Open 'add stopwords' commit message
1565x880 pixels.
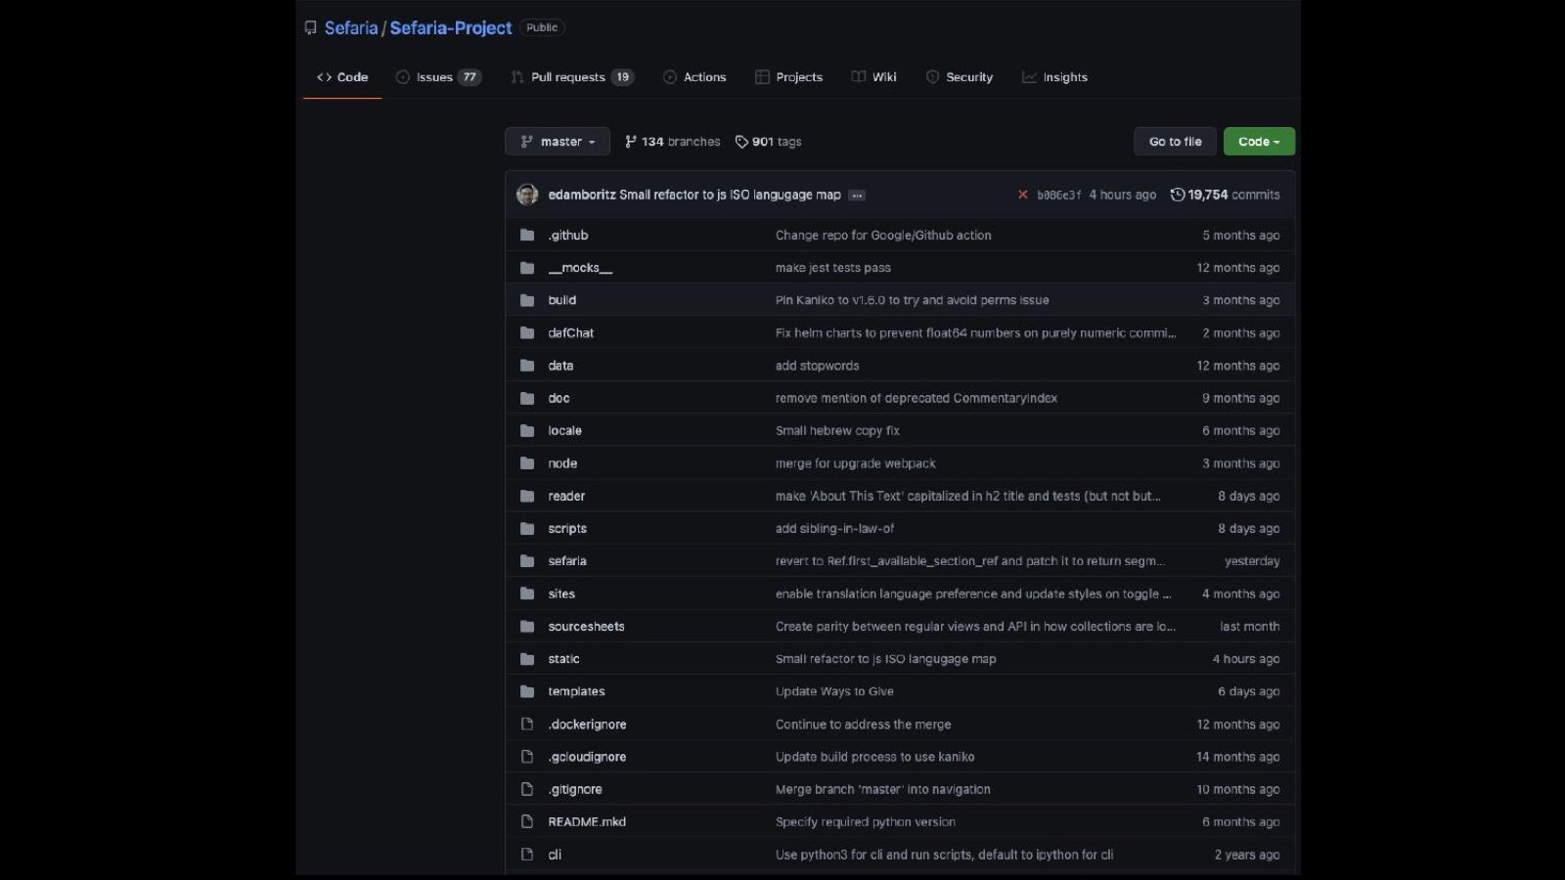coord(817,366)
